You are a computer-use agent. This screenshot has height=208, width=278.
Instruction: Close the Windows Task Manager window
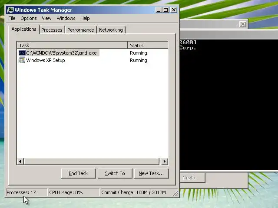[x=174, y=10]
